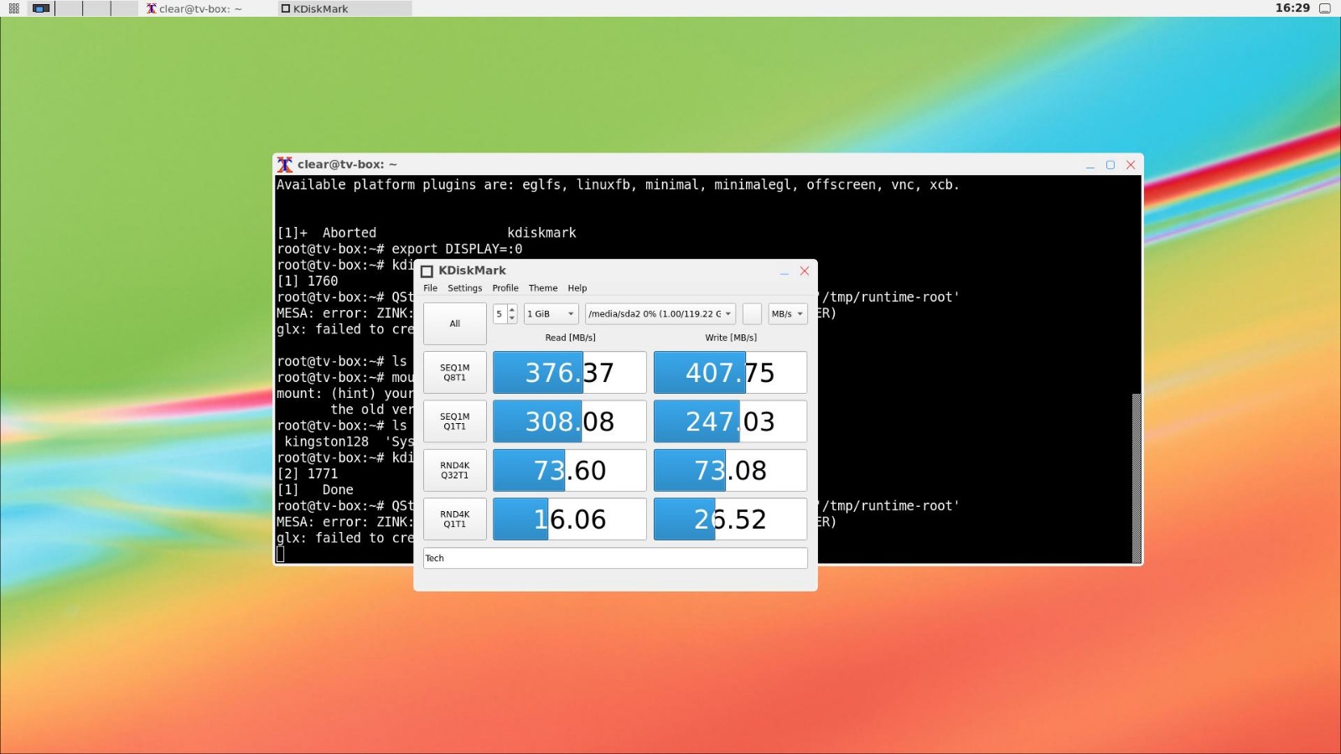
Task: Click the xterm icon in the terminal title bar
Action: (x=285, y=164)
